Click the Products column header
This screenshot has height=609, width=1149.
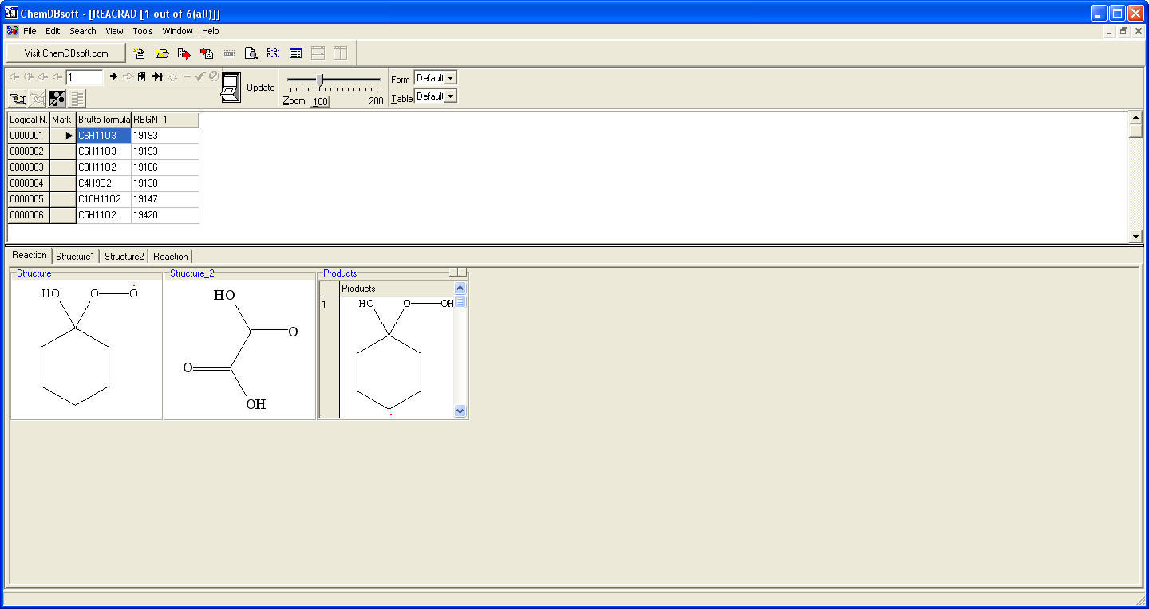tap(397, 289)
